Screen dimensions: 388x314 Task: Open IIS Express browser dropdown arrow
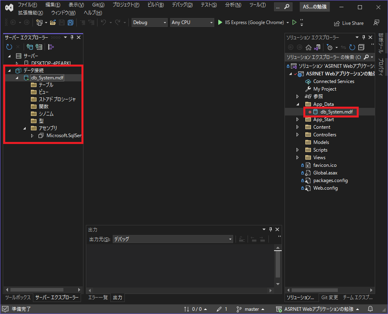click(288, 22)
